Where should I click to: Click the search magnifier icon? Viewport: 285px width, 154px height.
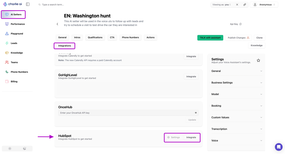click(39, 5)
